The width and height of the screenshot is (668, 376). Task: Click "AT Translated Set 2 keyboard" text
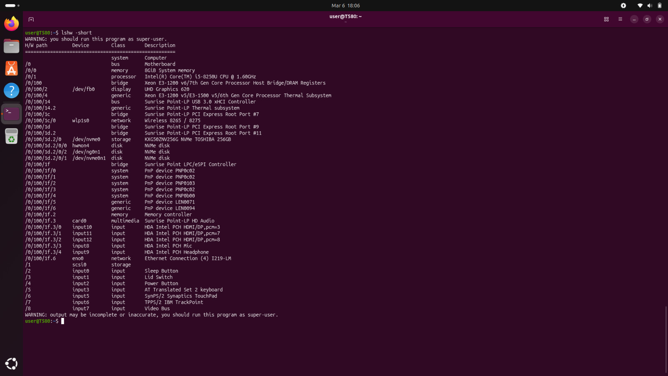tap(184, 290)
